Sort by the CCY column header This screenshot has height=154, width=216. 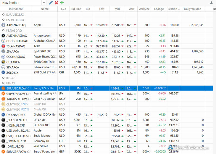coord(64,9)
